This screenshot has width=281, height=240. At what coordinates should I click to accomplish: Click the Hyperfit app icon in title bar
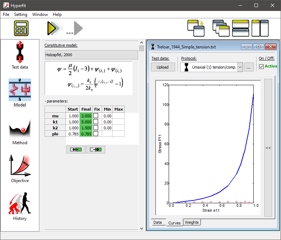[x=6, y=5]
